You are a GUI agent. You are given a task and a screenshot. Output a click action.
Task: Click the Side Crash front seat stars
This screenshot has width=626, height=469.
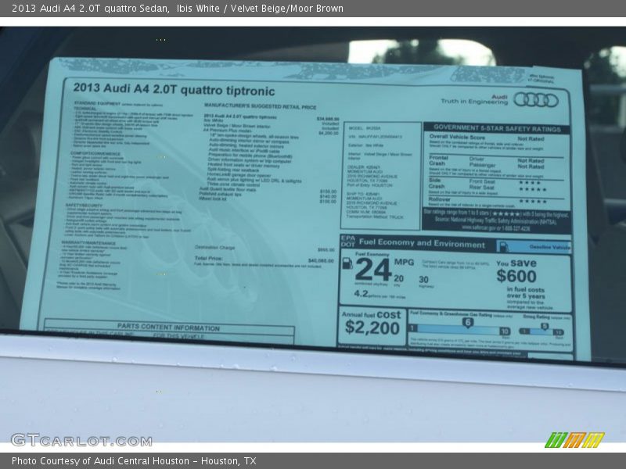coord(532,181)
